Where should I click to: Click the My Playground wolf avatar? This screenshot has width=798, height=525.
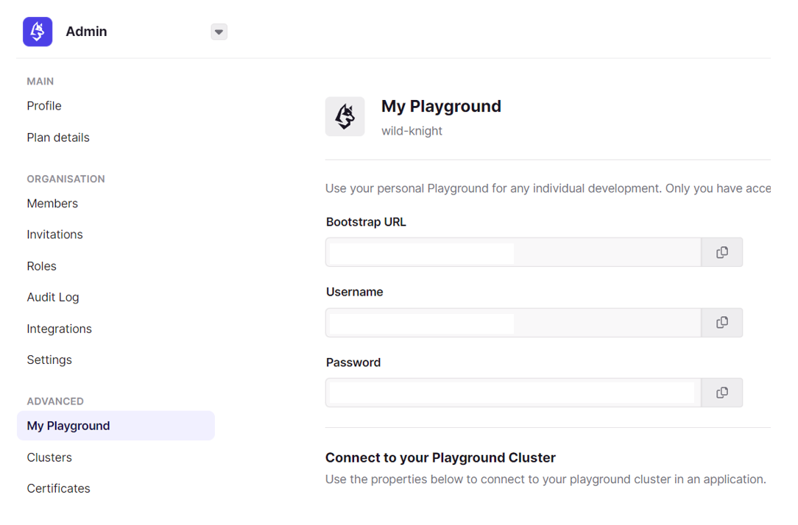click(x=345, y=116)
